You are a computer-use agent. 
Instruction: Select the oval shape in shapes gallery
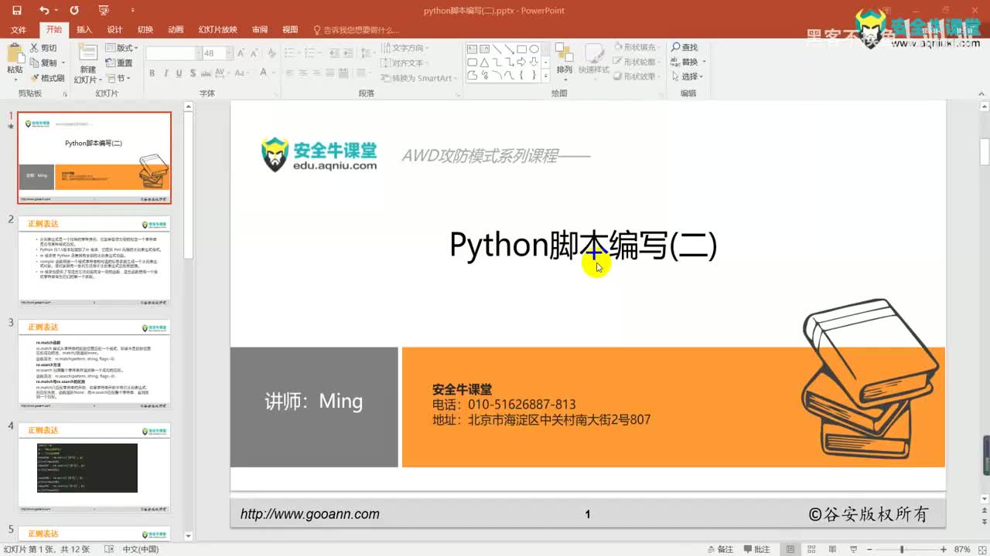[534, 49]
